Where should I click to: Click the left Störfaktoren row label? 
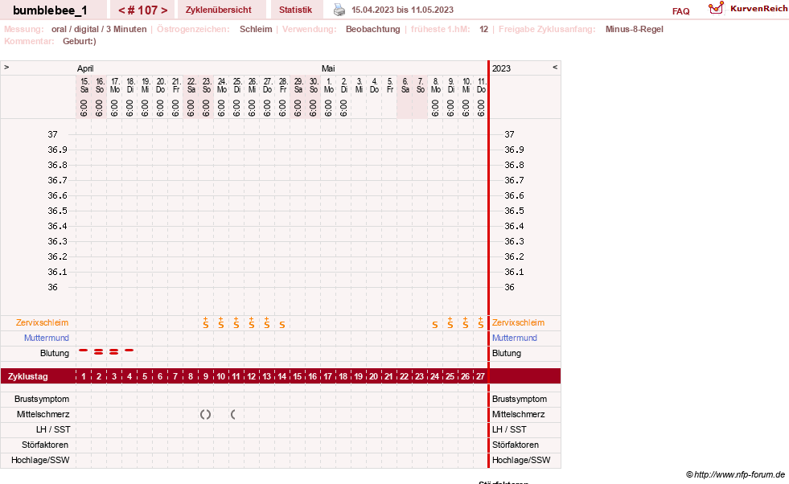coord(45,445)
